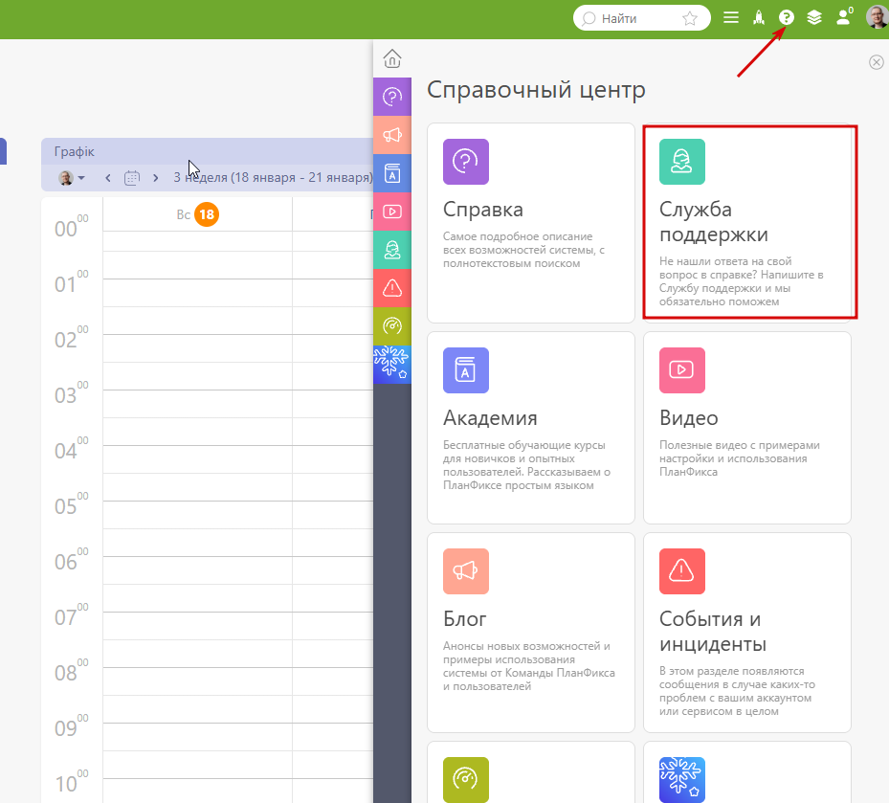Image resolution: width=889 pixels, height=803 pixels.
Task: Select snowflake icon in sidebar
Action: tap(391, 364)
